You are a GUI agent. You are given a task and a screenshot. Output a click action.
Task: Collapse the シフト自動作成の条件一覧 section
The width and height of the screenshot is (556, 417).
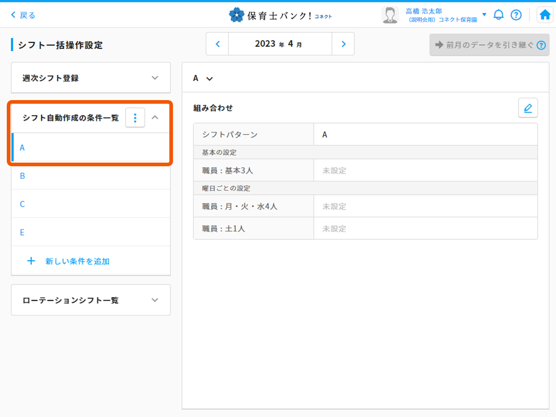click(x=155, y=118)
